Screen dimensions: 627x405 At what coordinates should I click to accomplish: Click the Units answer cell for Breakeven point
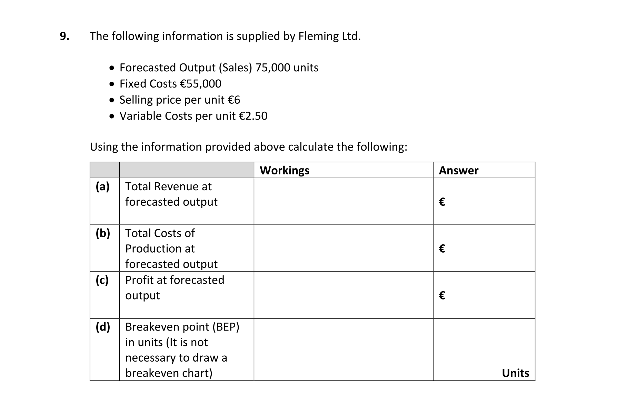point(484,350)
